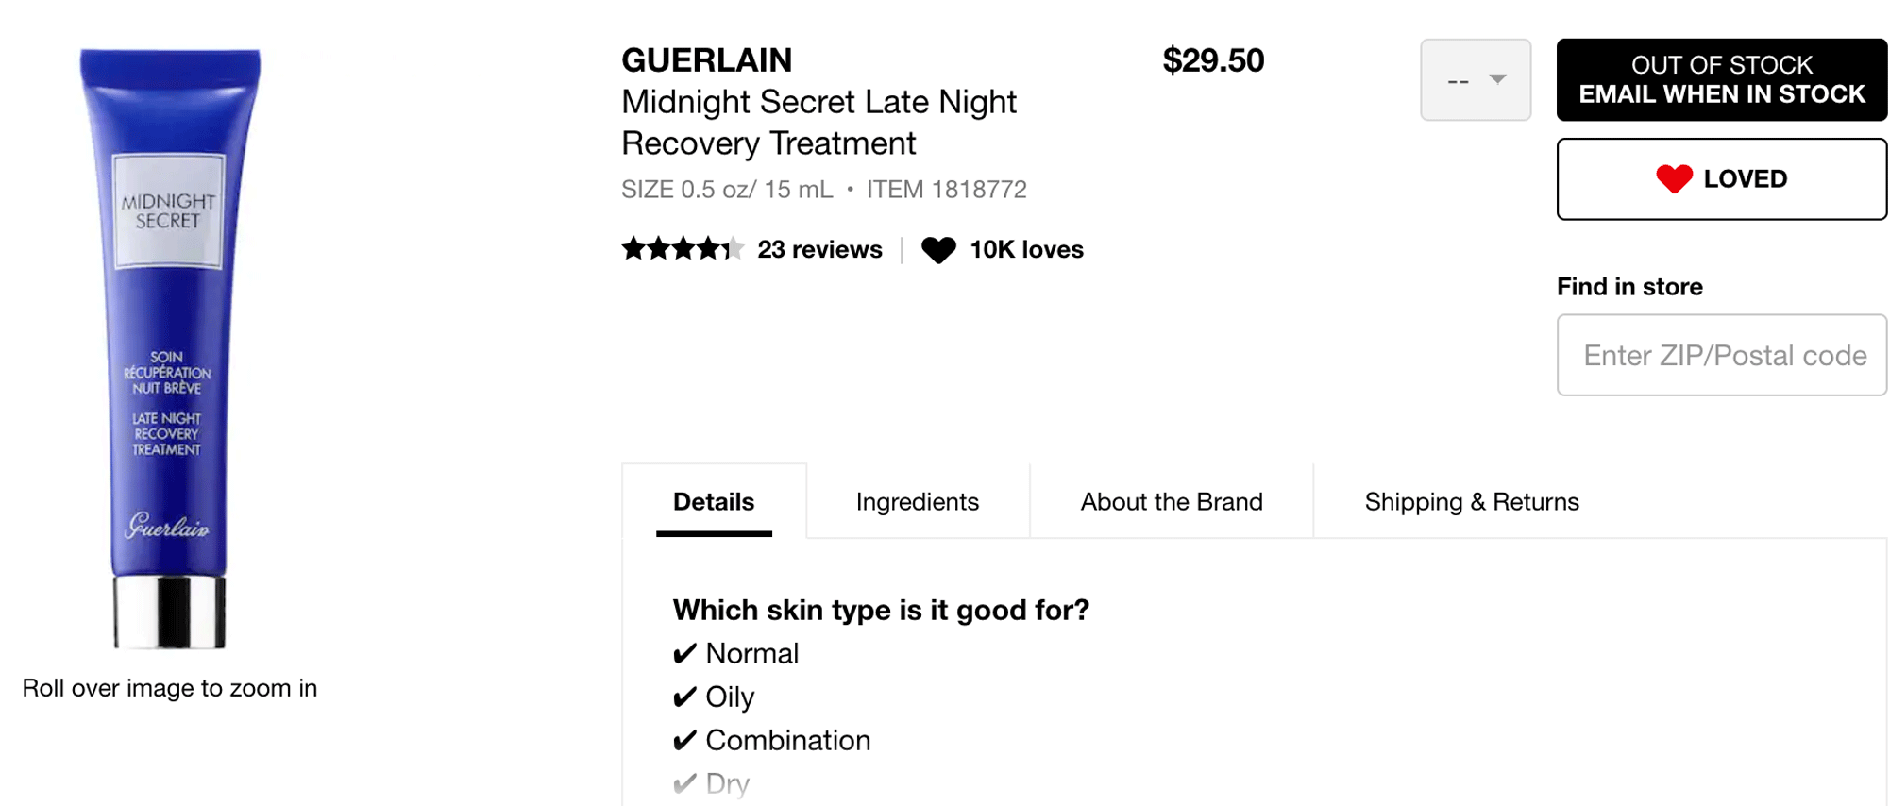
Task: Open the About the Brand tab
Action: (1171, 502)
